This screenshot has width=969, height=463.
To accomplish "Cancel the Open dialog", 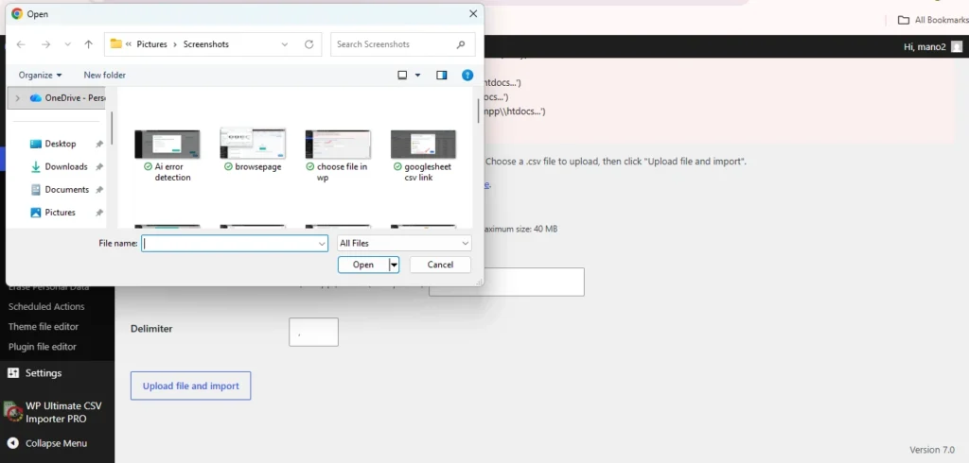I will pyautogui.click(x=440, y=265).
